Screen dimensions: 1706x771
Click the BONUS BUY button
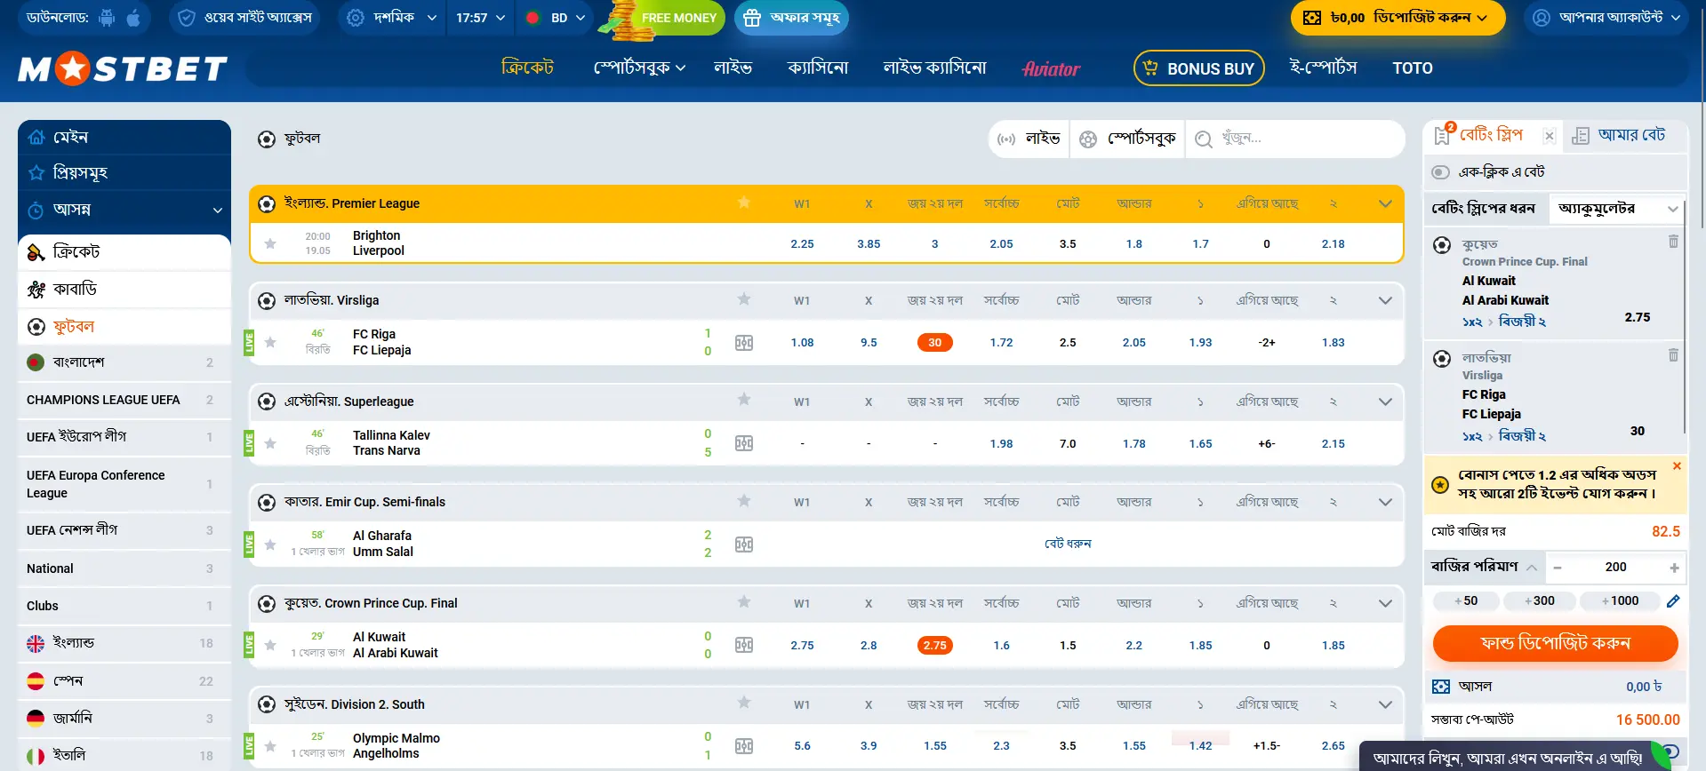1198,68
